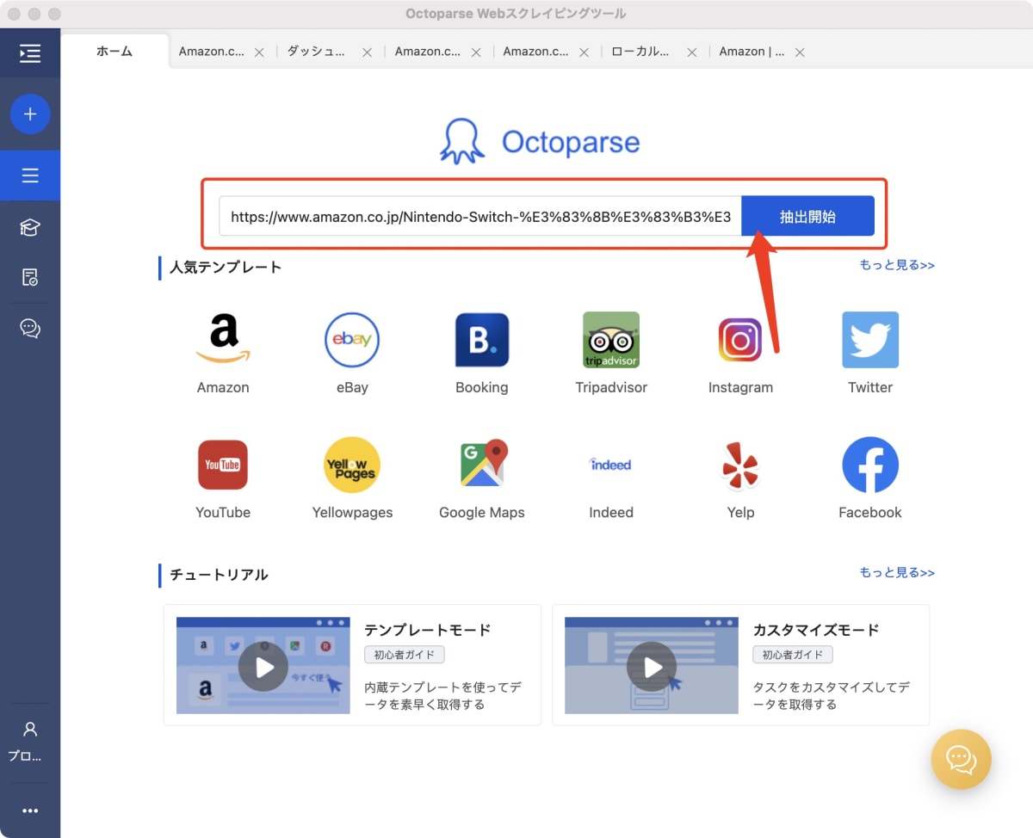Click 初心者ガイド tag under カスタマイズモード
This screenshot has height=838, width=1033.
(793, 655)
